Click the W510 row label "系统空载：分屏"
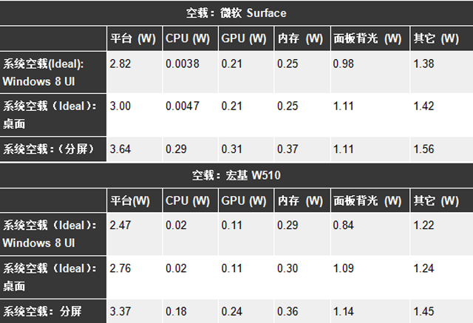Screen dimensions: 473x323 point(45,311)
